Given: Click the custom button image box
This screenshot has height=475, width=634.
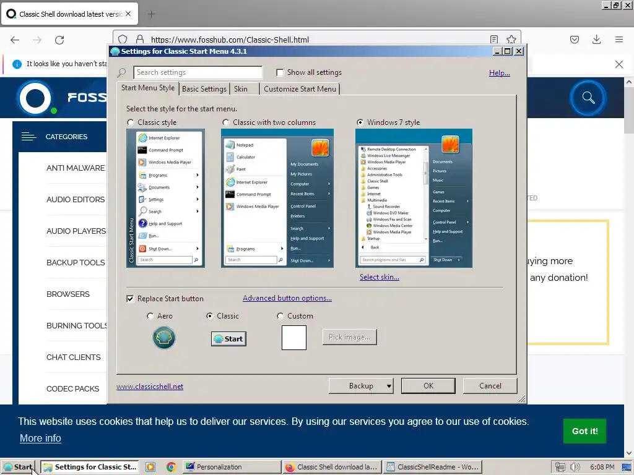Looking at the screenshot, I should point(294,338).
